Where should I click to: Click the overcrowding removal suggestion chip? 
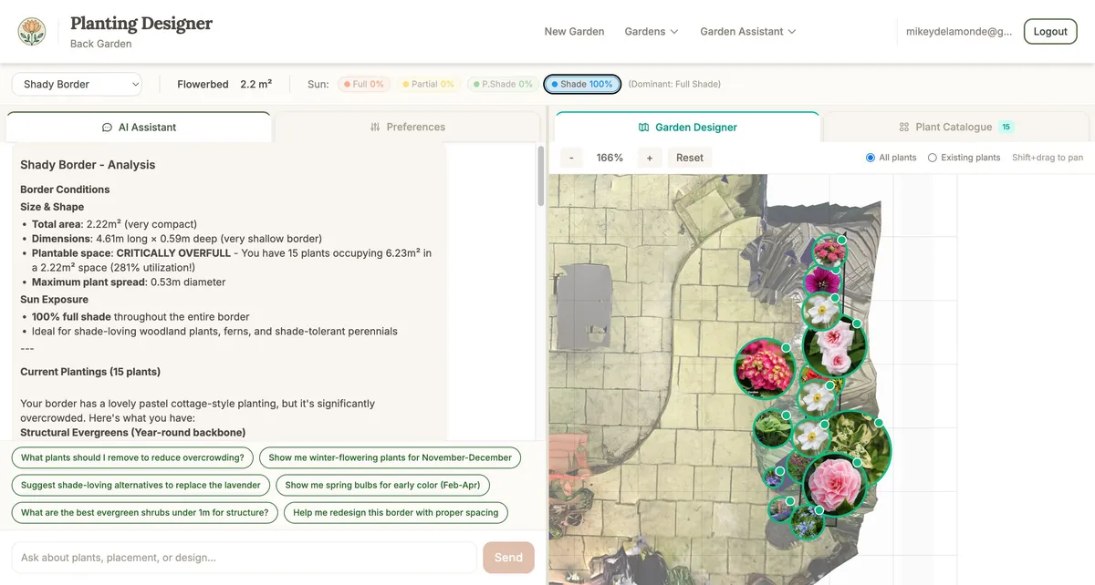coord(130,457)
